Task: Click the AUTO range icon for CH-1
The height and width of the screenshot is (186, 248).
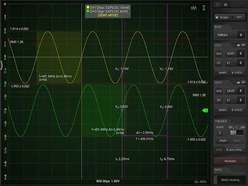Action: [x=219, y=53]
